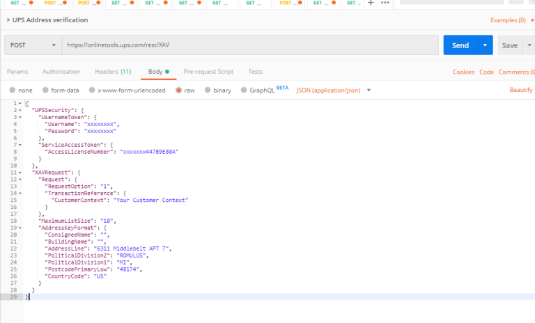535x323 pixels.
Task: Open the Pre-request Script tab
Action: pyautogui.click(x=208, y=72)
